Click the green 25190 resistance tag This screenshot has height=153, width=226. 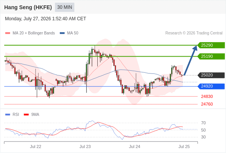pyautogui.click(x=211, y=56)
